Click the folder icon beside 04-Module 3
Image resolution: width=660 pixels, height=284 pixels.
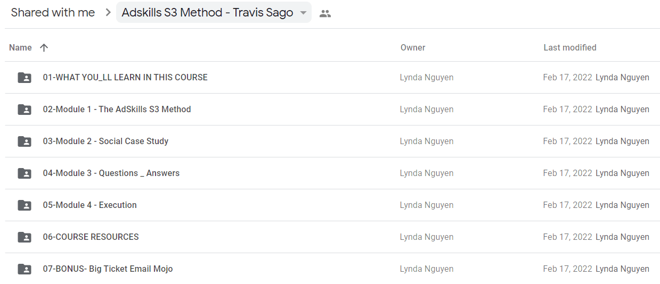tap(25, 173)
